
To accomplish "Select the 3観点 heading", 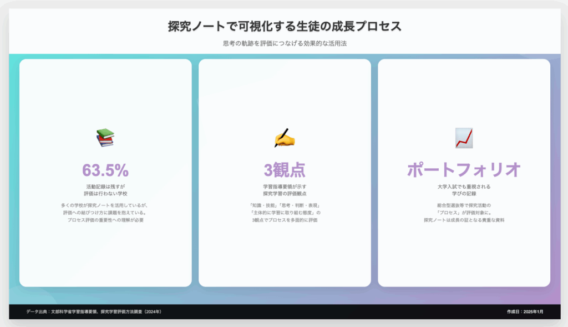I will click(x=285, y=170).
